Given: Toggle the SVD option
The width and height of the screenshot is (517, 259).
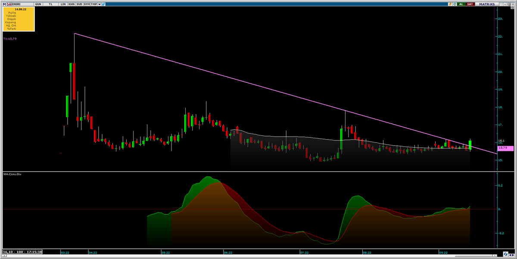Looking at the screenshot, I should [x=79, y=4].
